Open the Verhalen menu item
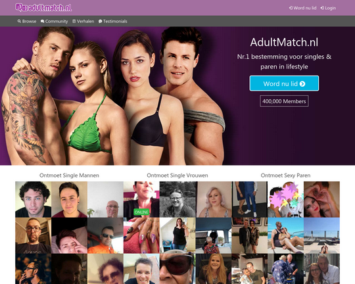The width and height of the screenshot is (355, 284). click(x=83, y=21)
